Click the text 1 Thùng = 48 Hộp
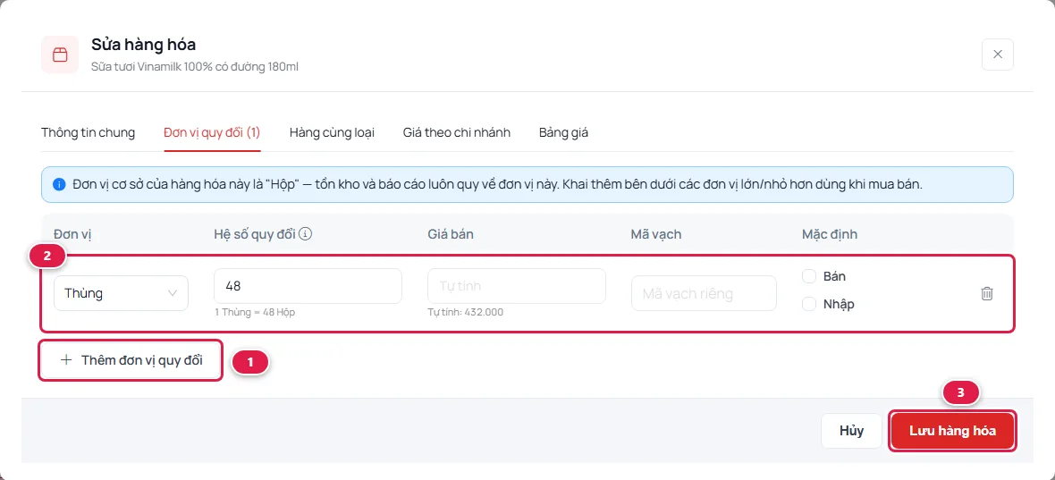Image resolution: width=1055 pixels, height=480 pixels. point(255,313)
